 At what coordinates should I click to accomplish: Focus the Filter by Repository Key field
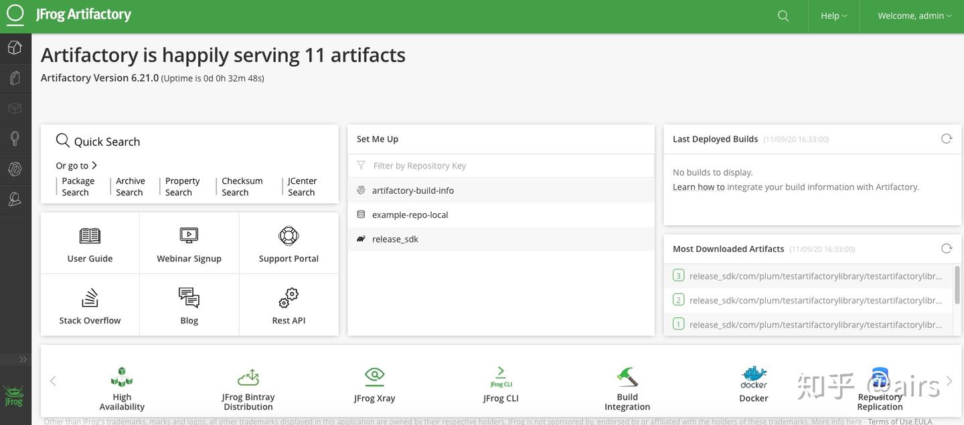[x=501, y=166]
